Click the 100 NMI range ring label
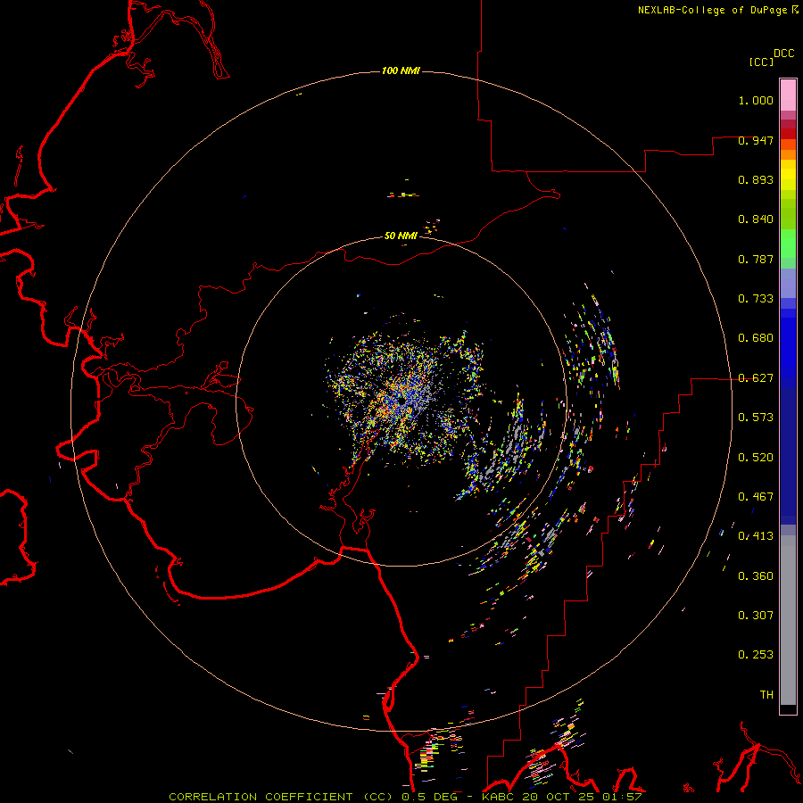The image size is (803, 803). coord(401,70)
